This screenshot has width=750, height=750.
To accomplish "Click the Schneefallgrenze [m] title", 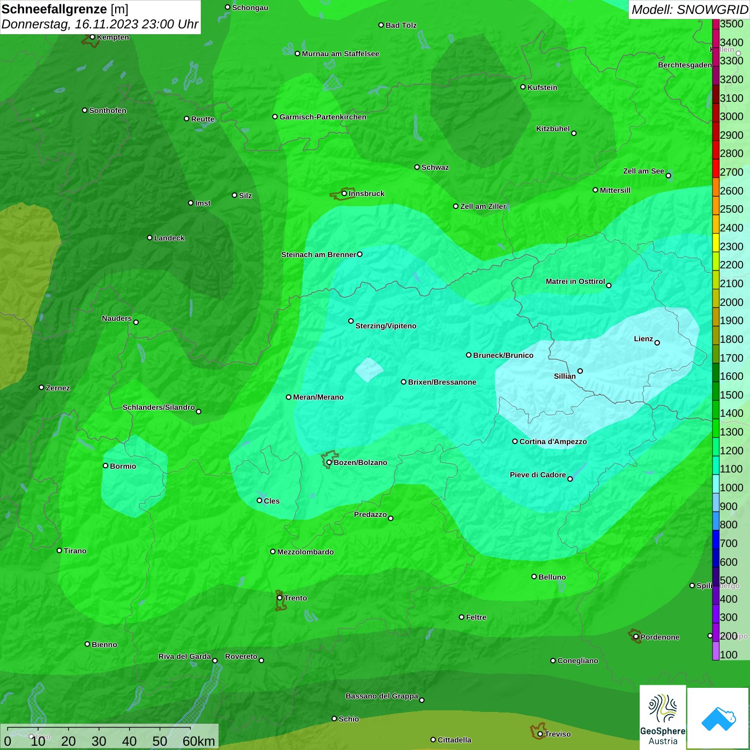I will click(x=65, y=9).
